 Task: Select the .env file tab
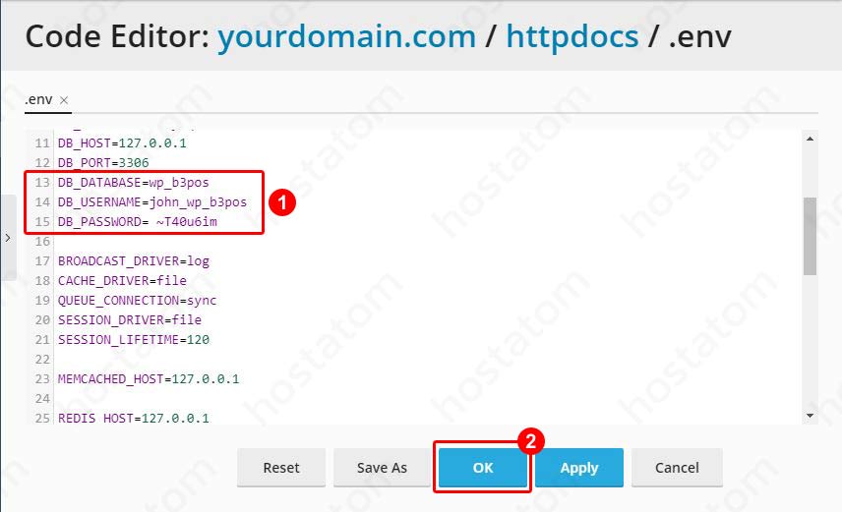click(38, 99)
